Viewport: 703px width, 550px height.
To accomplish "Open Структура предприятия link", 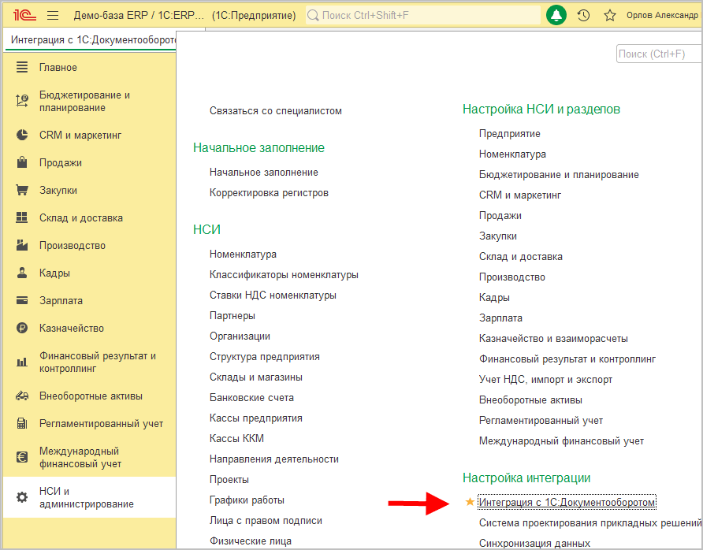I will [265, 356].
